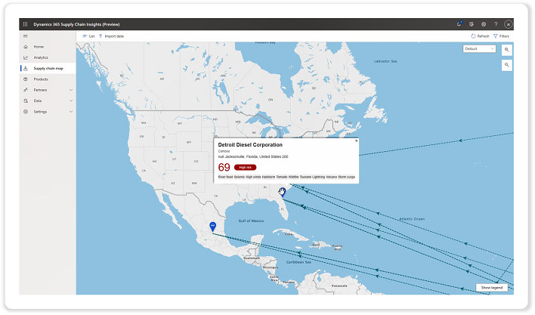The height and width of the screenshot is (315, 535).
Task: Click Refresh in the toolbar
Action: [x=480, y=36]
